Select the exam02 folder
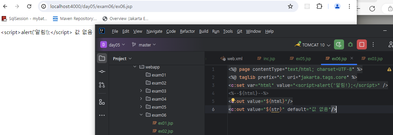The height and width of the screenshot is (135, 393). 156,83
